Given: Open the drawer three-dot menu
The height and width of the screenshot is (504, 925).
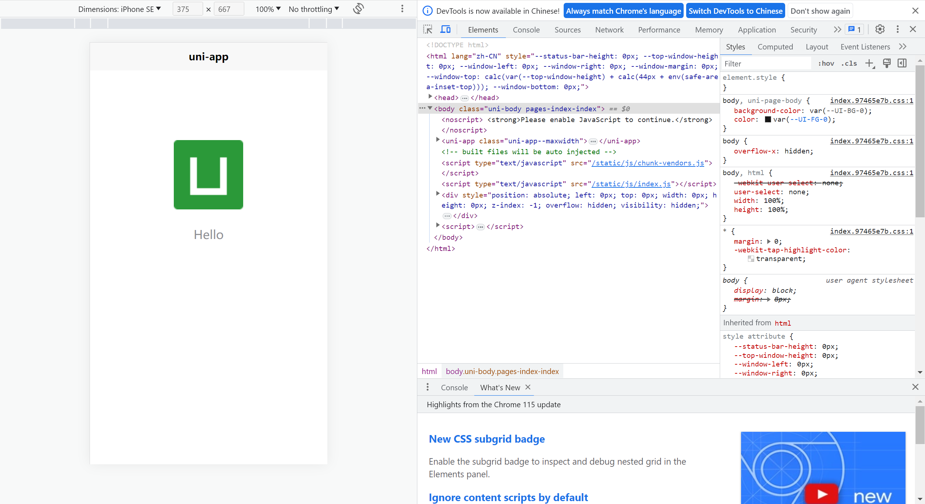Looking at the screenshot, I should 427,387.
